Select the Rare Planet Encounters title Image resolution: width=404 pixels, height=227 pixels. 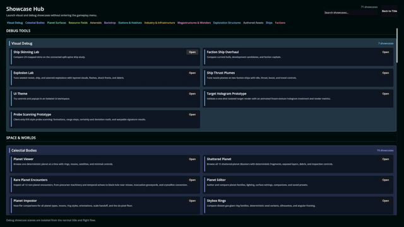coord(30,180)
